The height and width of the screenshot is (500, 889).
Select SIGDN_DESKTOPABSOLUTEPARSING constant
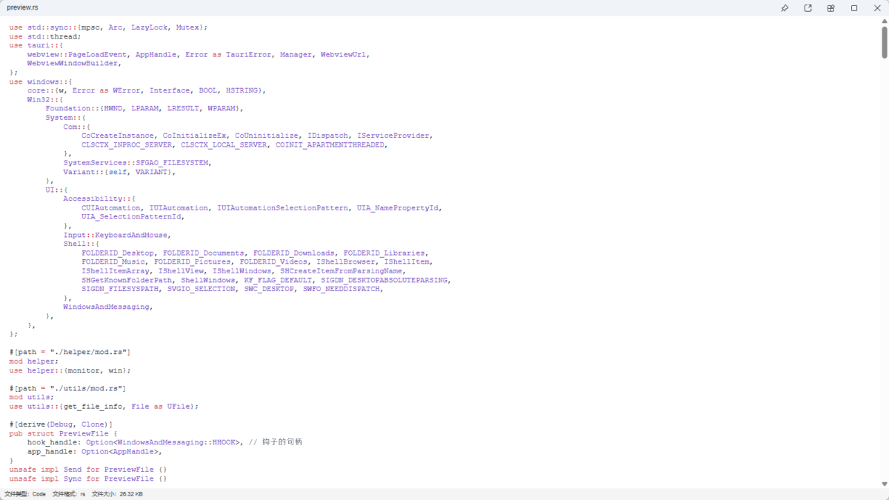(x=384, y=280)
